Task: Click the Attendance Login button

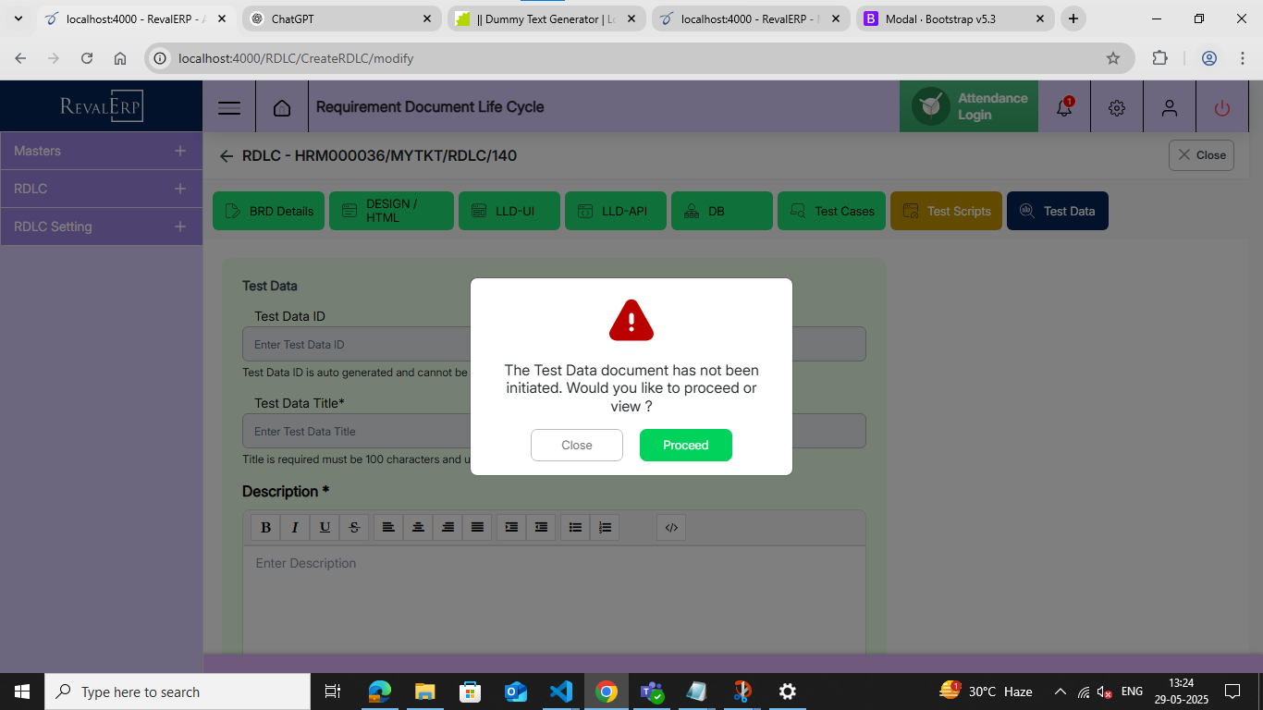Action: tap(969, 106)
